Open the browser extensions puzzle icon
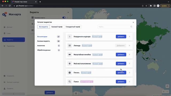171x96 pixels. click(151, 6)
